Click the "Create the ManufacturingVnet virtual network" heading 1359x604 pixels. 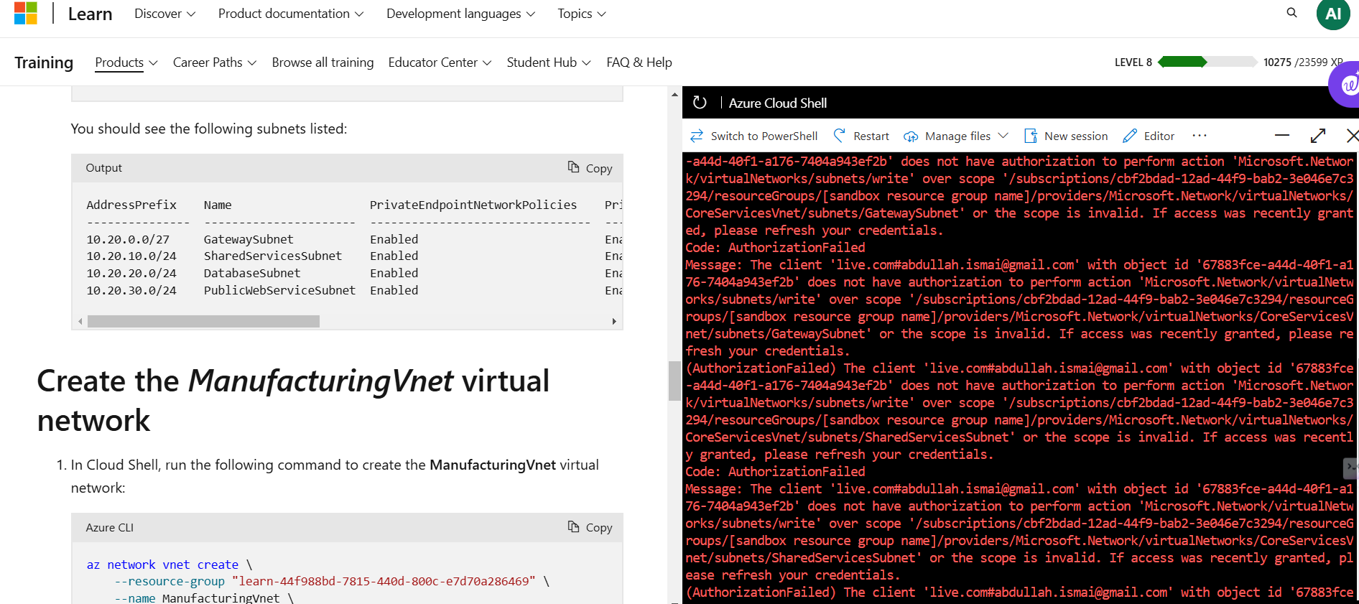(x=293, y=400)
